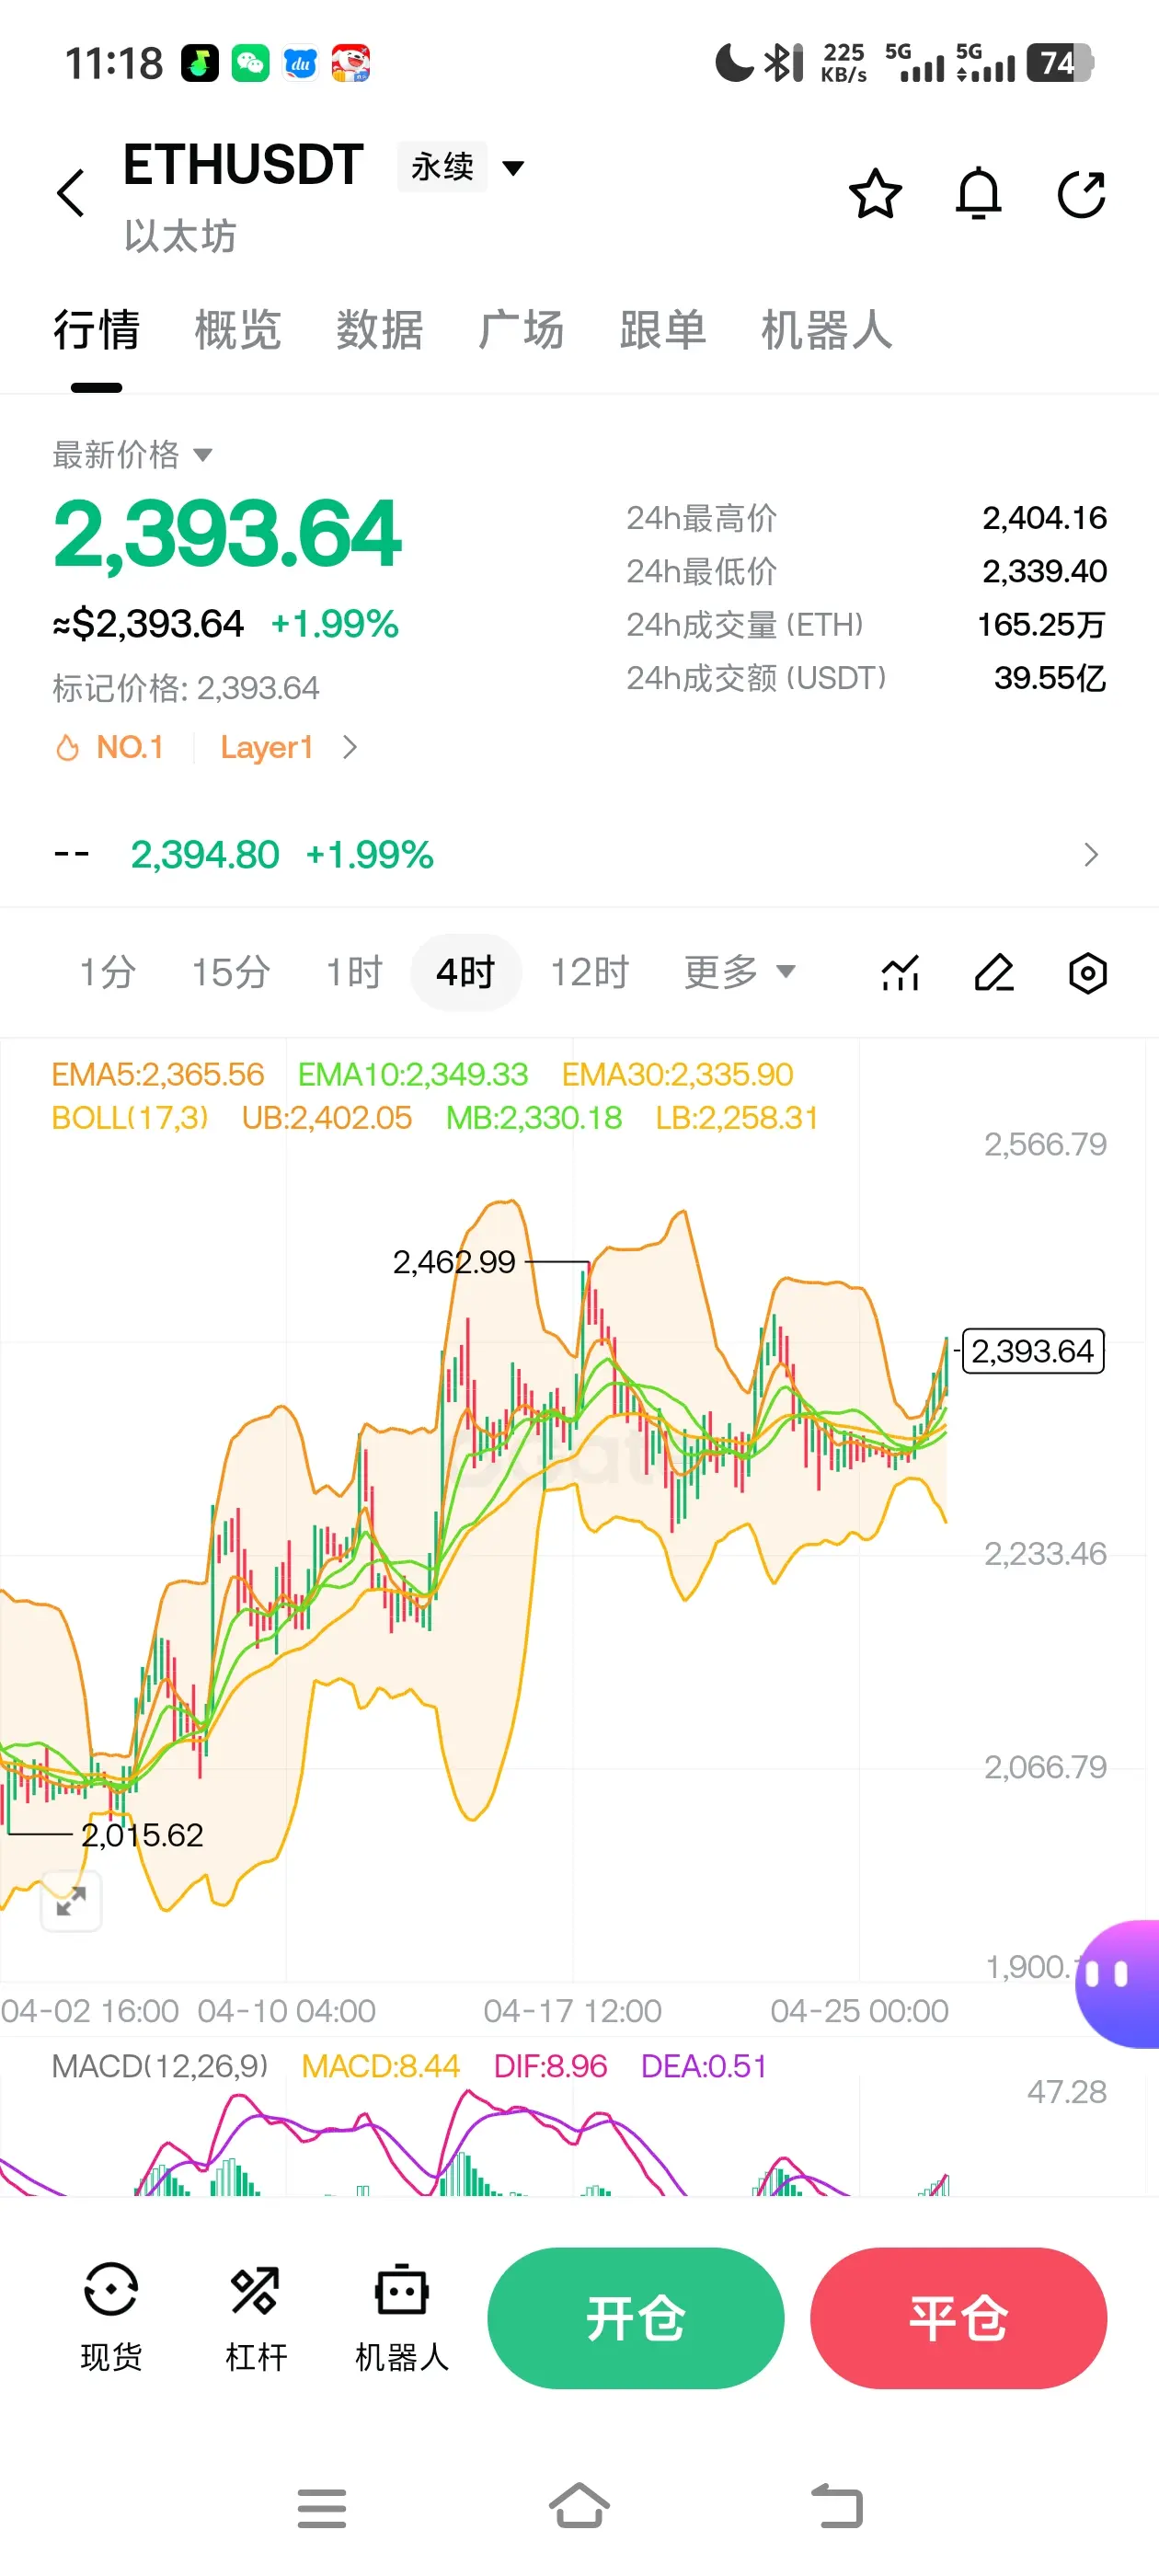
Task: Tap the MACD:8.44 value
Action: click(x=381, y=2066)
